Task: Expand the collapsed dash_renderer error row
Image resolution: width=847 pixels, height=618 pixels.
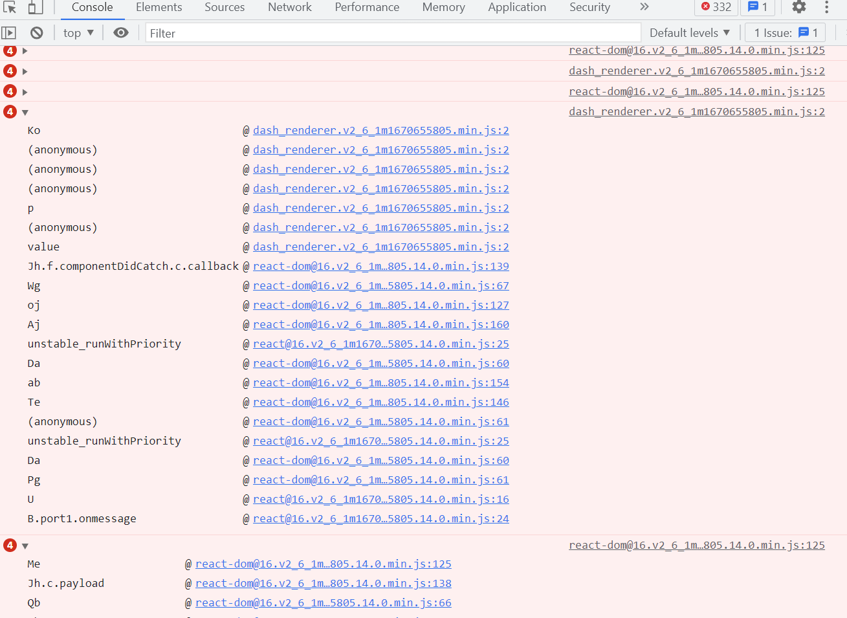Action: pyautogui.click(x=25, y=71)
